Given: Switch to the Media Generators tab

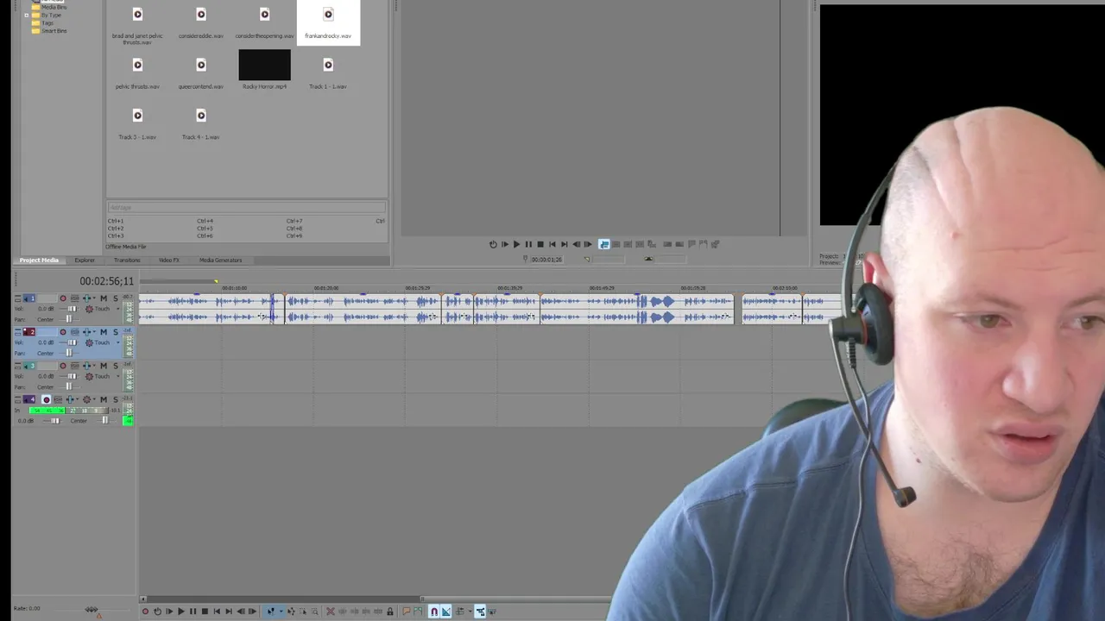Looking at the screenshot, I should coord(221,260).
